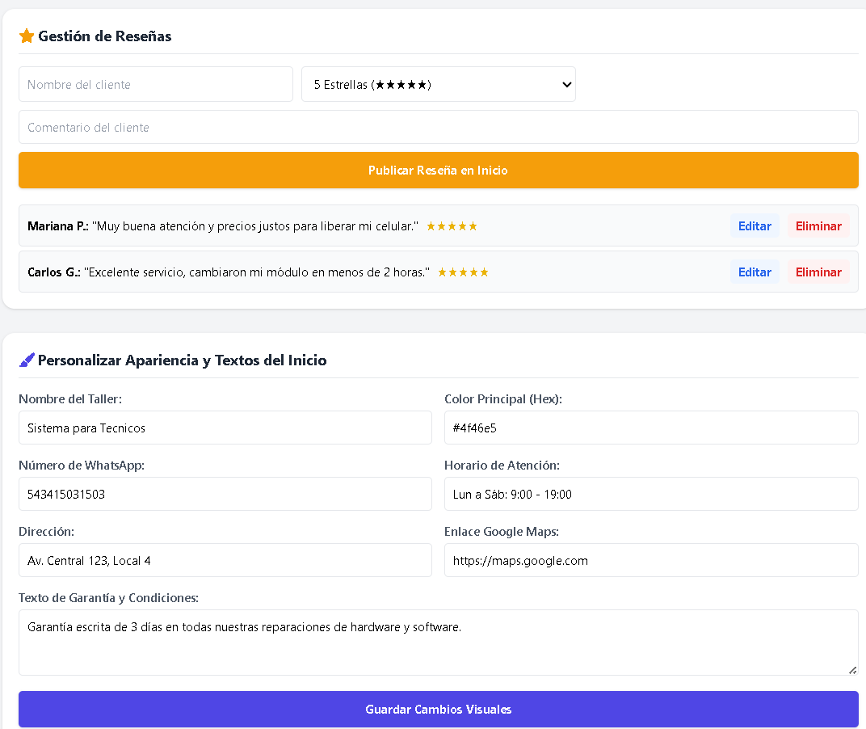Click the Color Principal (Hex) label
This screenshot has height=729, width=866.
(503, 399)
